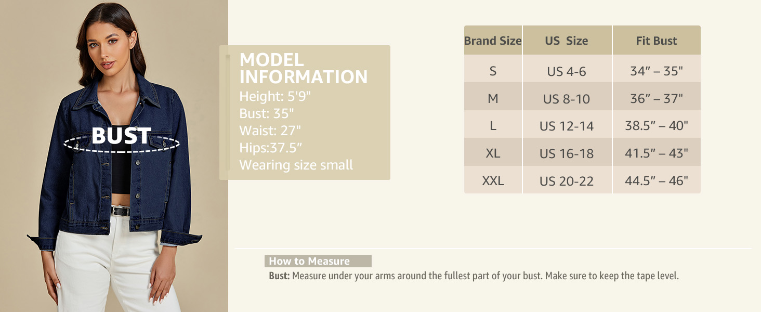Click the Wearing size small text

pyautogui.click(x=296, y=165)
